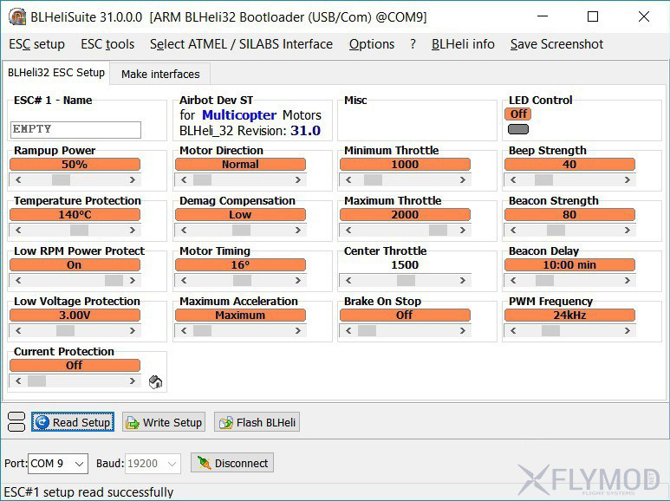Switch to the Make interfaces tab
Viewport: 670px width, 501px height.
pyautogui.click(x=160, y=74)
